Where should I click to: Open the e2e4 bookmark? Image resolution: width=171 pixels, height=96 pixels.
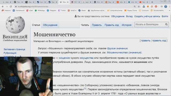pyautogui.click(x=30, y=10)
